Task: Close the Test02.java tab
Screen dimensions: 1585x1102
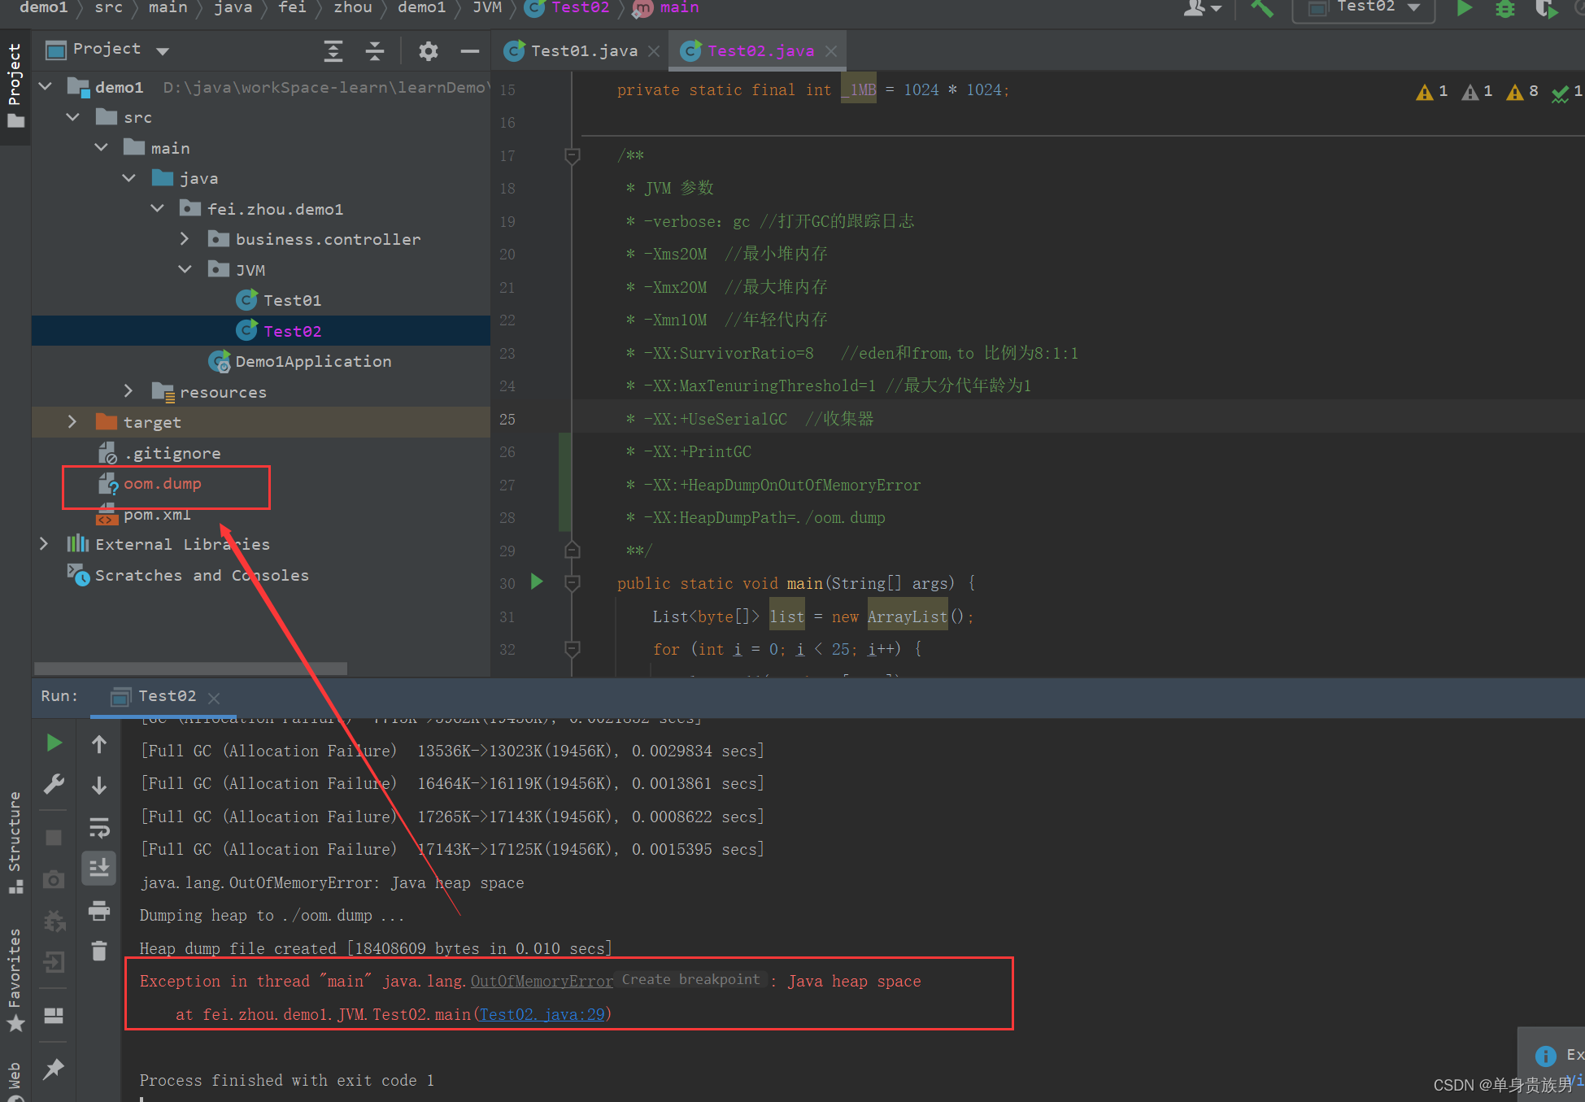Action: tap(830, 51)
